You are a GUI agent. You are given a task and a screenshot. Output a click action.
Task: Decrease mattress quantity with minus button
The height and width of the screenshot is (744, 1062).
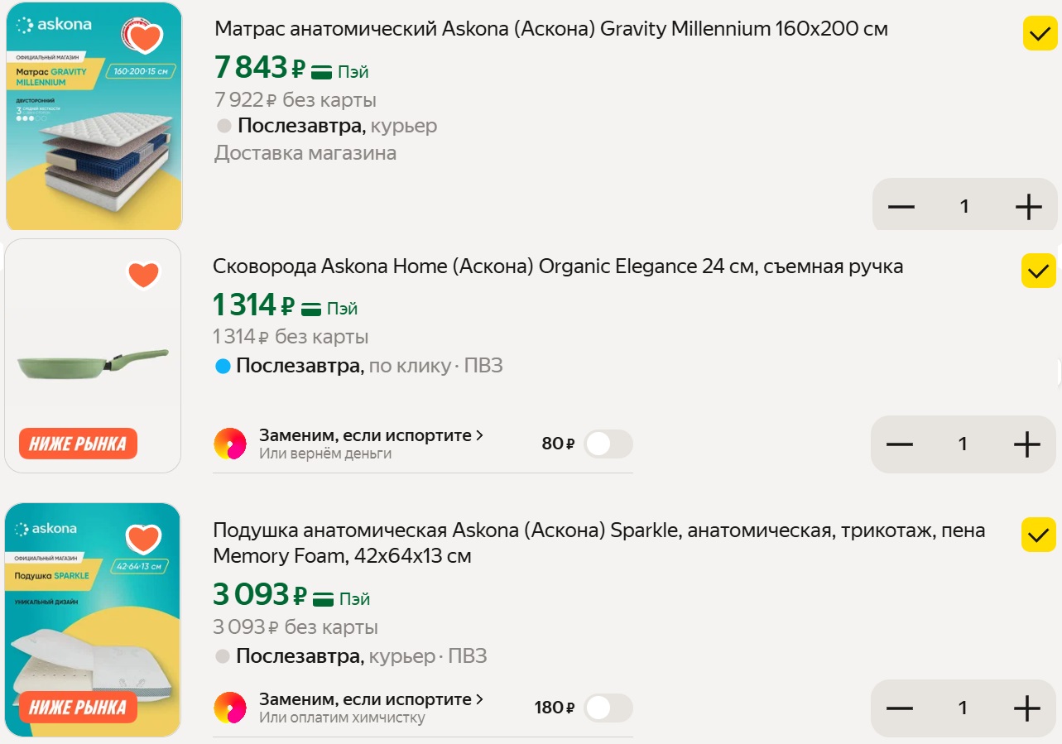click(x=901, y=207)
